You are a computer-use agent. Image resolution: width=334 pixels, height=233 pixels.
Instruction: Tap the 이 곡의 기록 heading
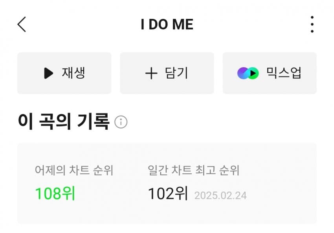[x=63, y=122]
